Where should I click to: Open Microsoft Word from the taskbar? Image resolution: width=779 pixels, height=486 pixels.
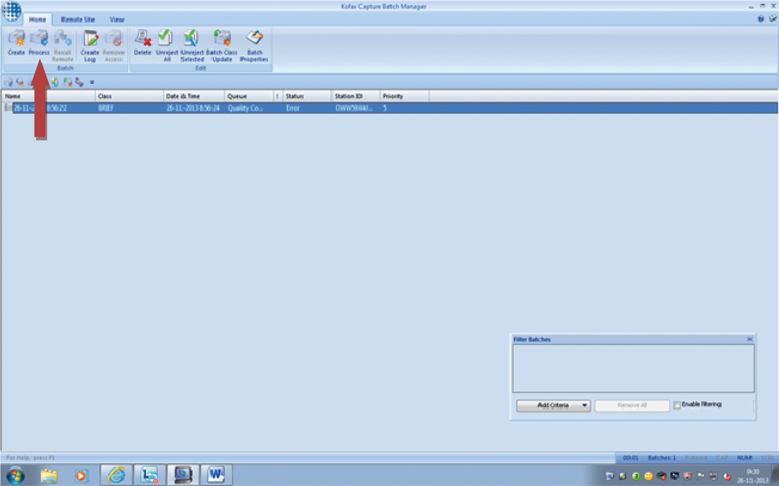[215, 475]
